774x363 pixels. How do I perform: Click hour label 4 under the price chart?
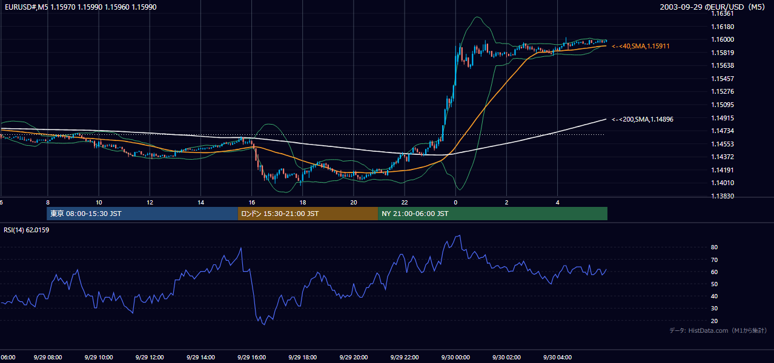pos(557,202)
